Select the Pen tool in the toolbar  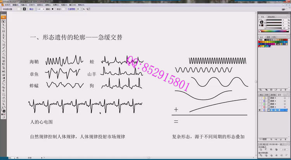3,34
